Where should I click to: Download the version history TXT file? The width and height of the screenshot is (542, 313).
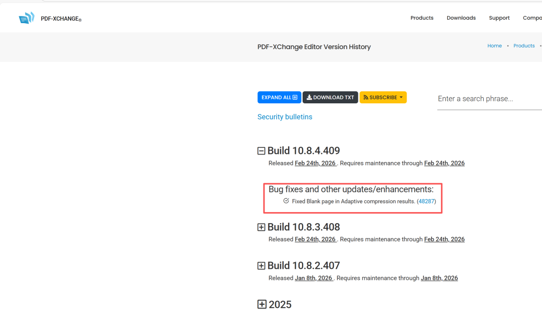point(330,97)
